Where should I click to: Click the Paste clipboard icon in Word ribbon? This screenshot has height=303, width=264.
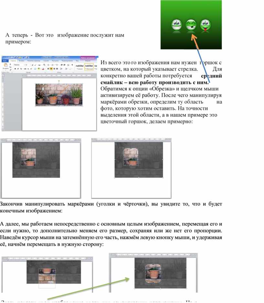pyautogui.click(x=6, y=65)
